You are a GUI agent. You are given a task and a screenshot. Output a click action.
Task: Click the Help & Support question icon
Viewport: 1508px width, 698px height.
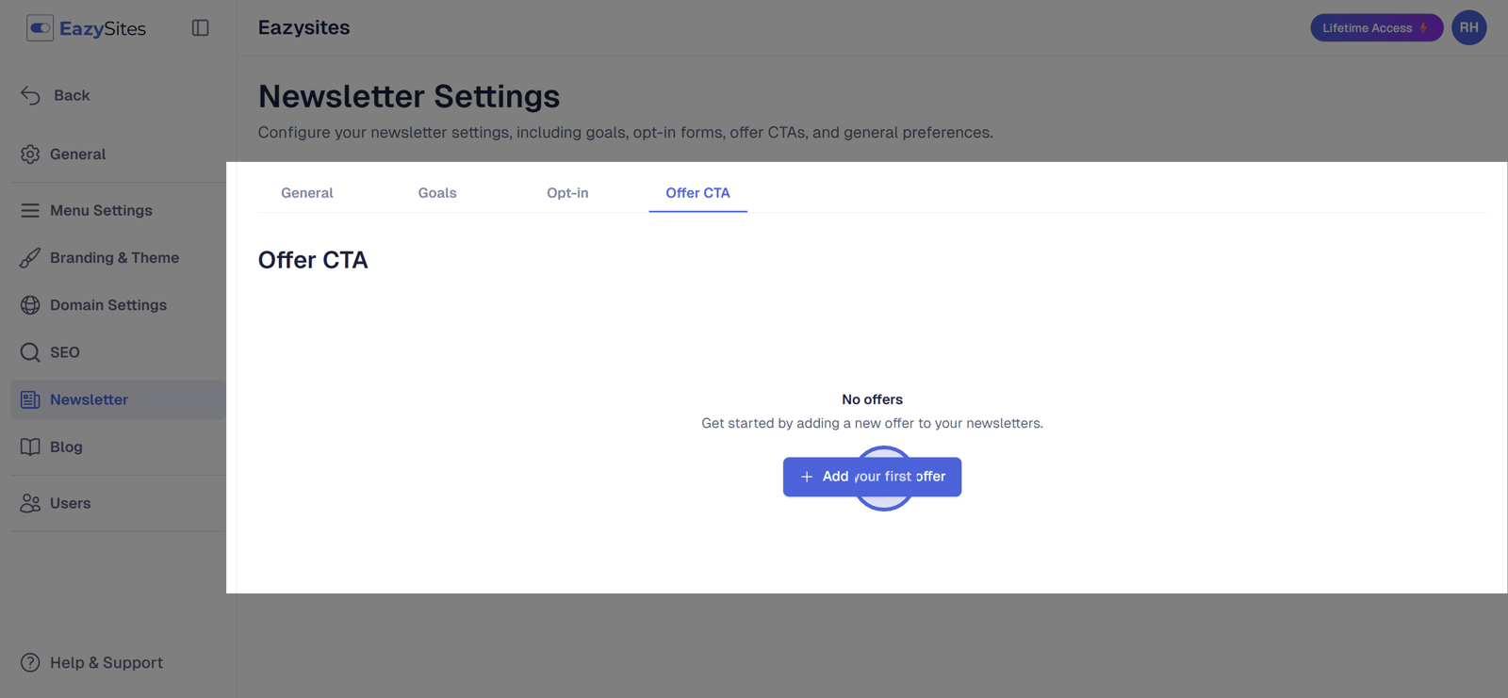point(30,663)
